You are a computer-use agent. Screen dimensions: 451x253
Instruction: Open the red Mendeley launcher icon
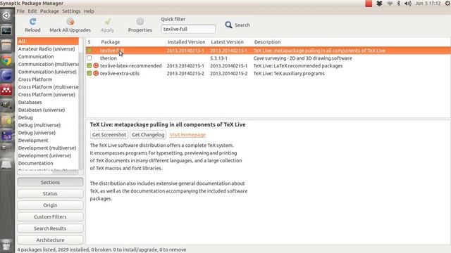click(6, 91)
